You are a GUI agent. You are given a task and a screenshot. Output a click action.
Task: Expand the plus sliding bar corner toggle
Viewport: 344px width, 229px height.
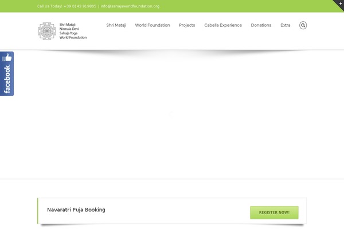click(x=340, y=4)
